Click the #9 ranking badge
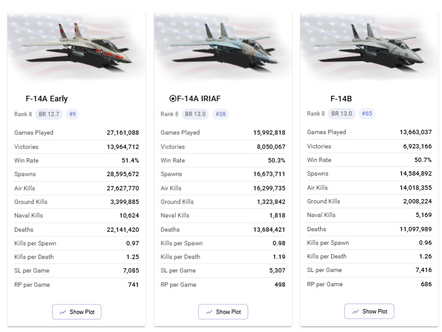 [72, 114]
